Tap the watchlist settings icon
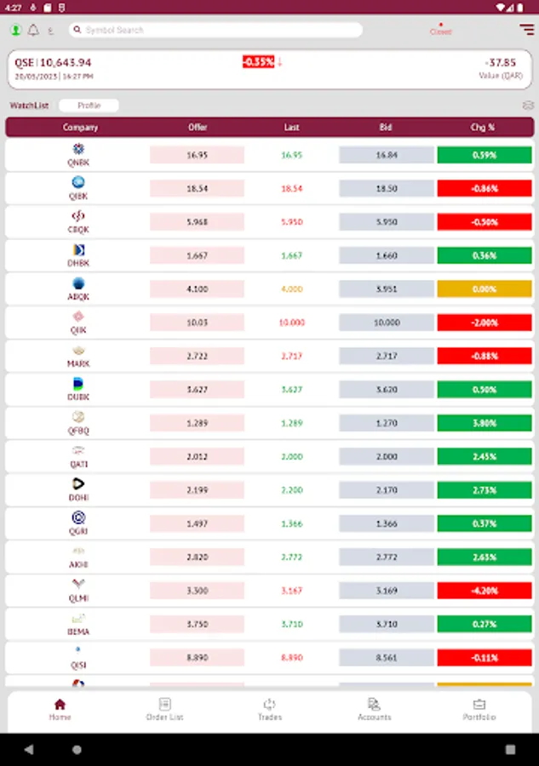539x766 pixels. 528,106
